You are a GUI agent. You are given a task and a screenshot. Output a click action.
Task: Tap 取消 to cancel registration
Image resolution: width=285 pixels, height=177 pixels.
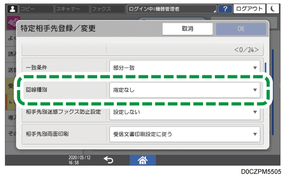tap(187, 29)
